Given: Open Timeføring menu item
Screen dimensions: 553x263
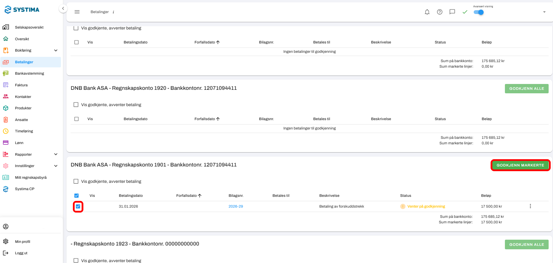Looking at the screenshot, I should (x=24, y=131).
